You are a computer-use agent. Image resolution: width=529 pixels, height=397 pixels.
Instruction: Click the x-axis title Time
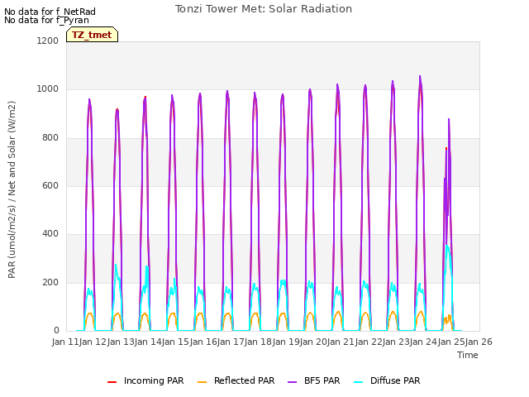pyautogui.click(x=468, y=355)
